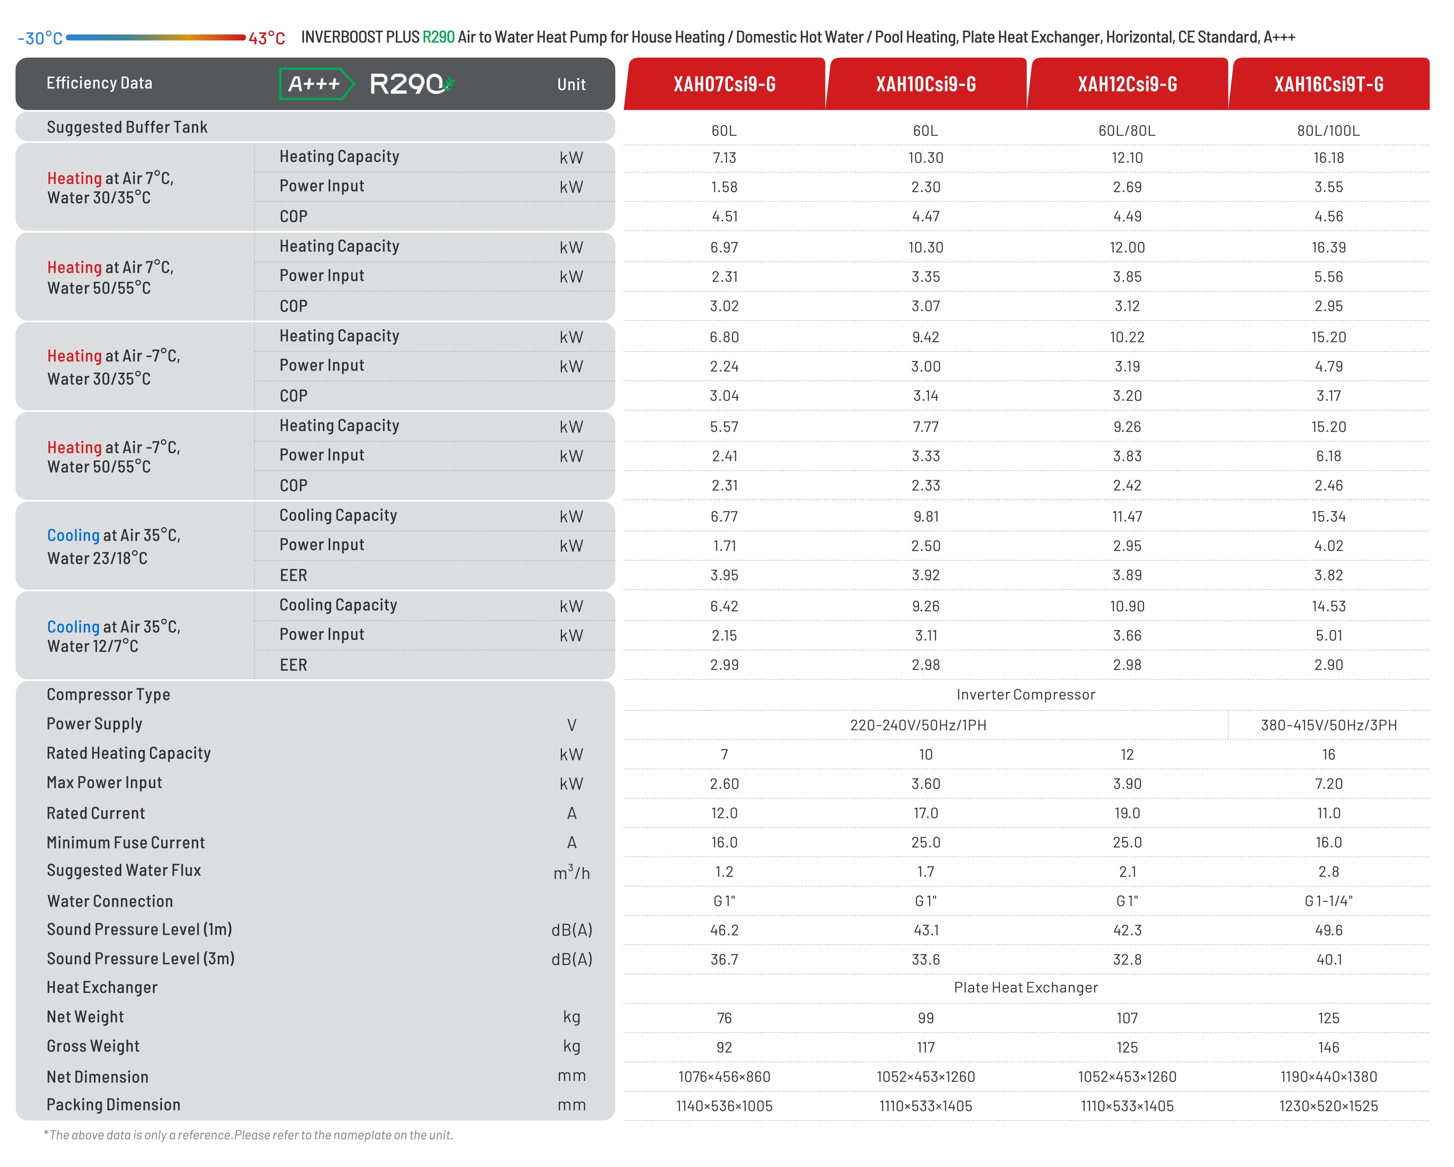Click the "146" gross weight value
Image resolution: width=1454 pixels, height=1167 pixels.
pyautogui.click(x=1329, y=1048)
